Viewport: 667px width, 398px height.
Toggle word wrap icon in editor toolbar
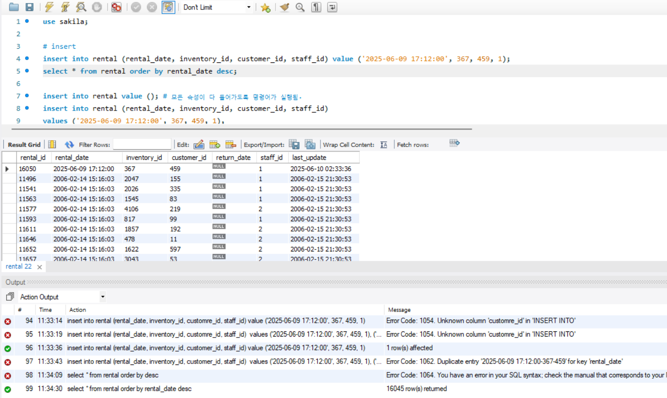pos(332,7)
